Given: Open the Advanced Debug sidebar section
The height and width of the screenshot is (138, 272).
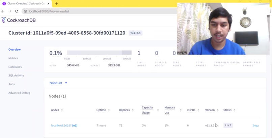Looking at the screenshot, I should click(x=19, y=93).
